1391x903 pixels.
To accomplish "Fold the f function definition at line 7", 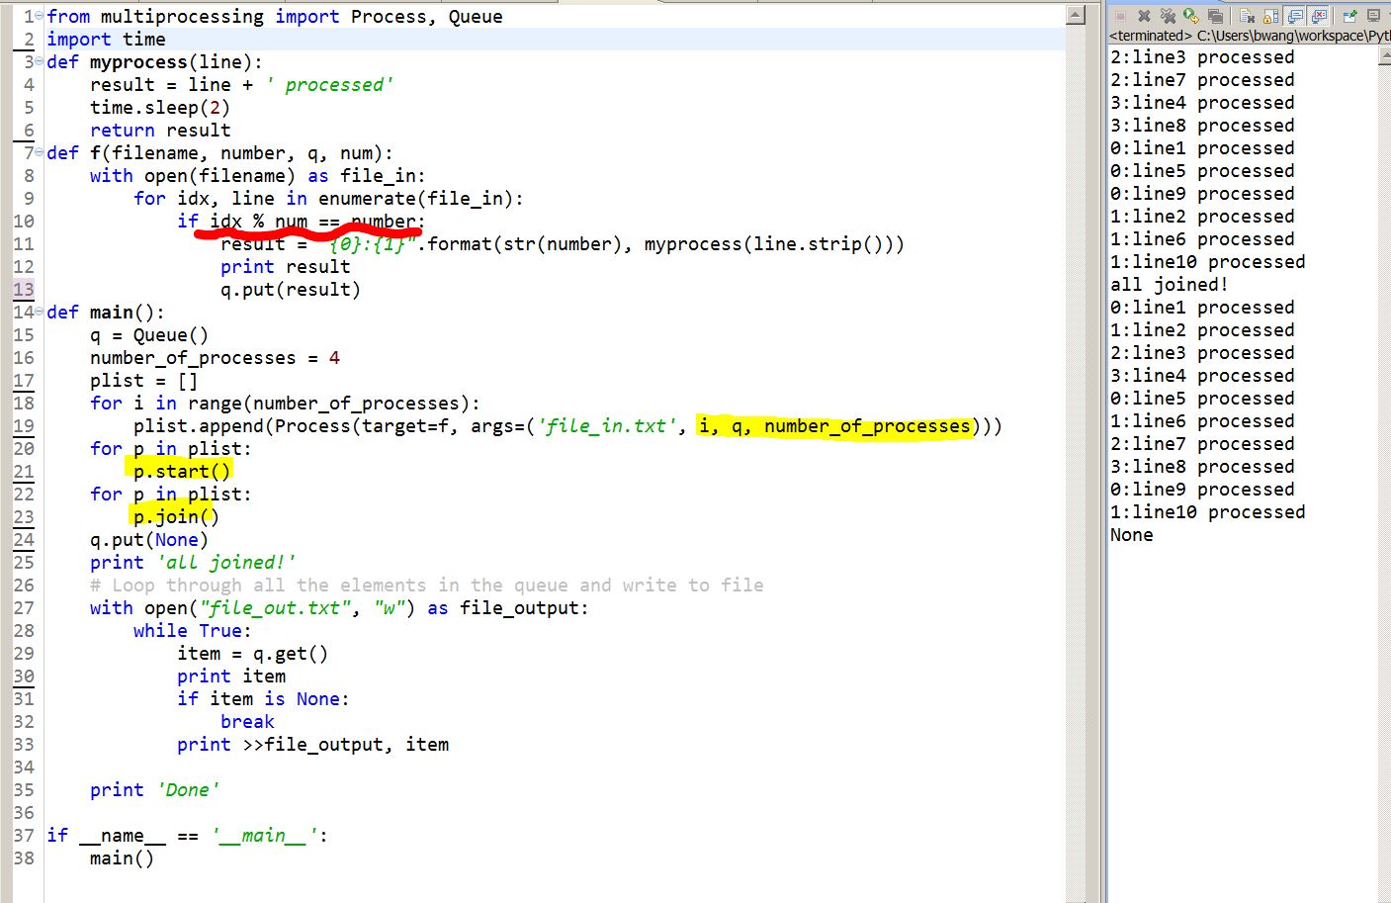I will coord(39,153).
